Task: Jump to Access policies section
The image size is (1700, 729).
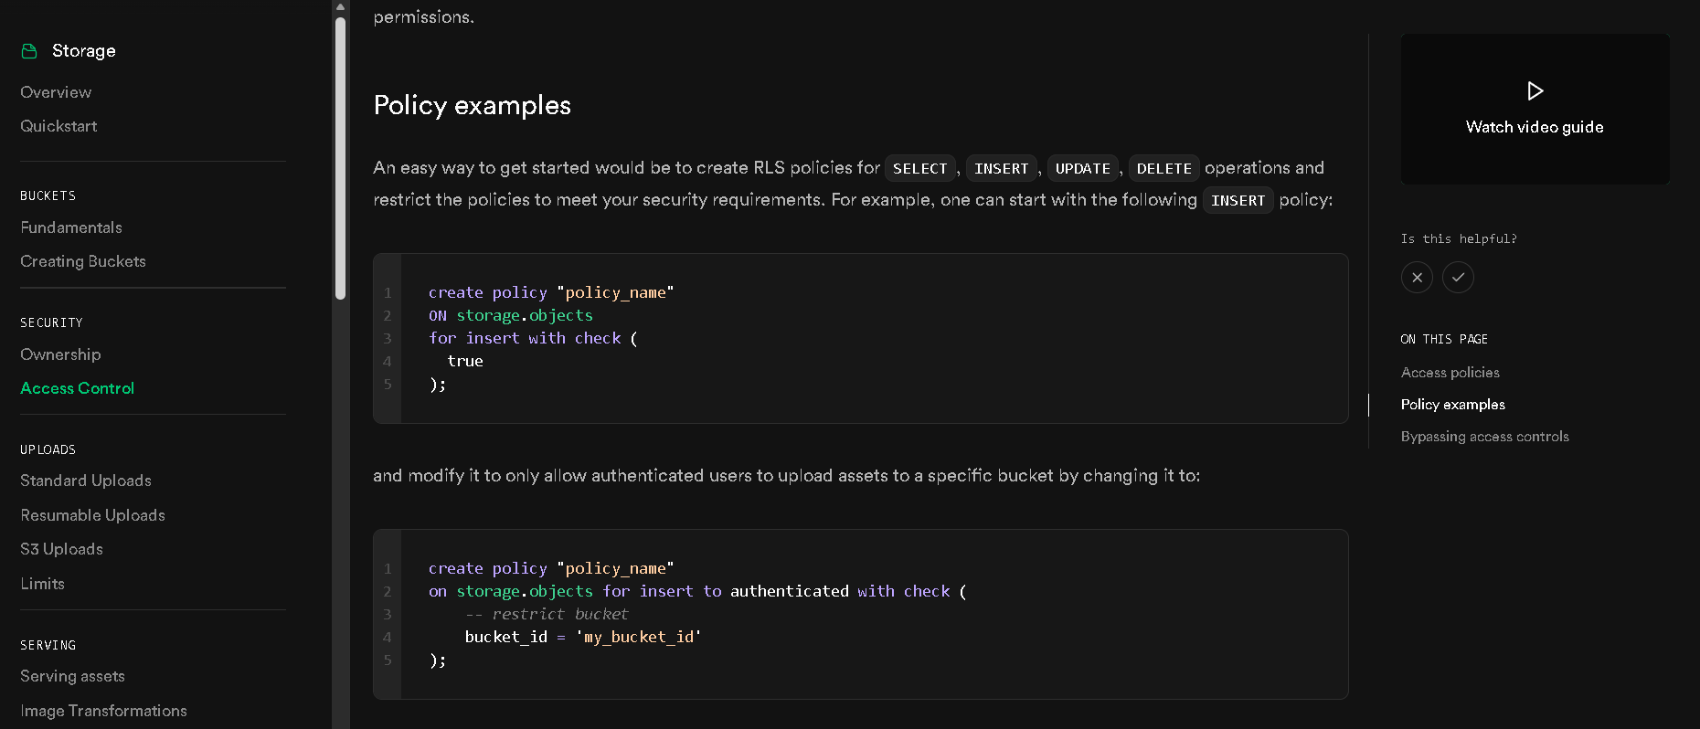Action: [1450, 373]
